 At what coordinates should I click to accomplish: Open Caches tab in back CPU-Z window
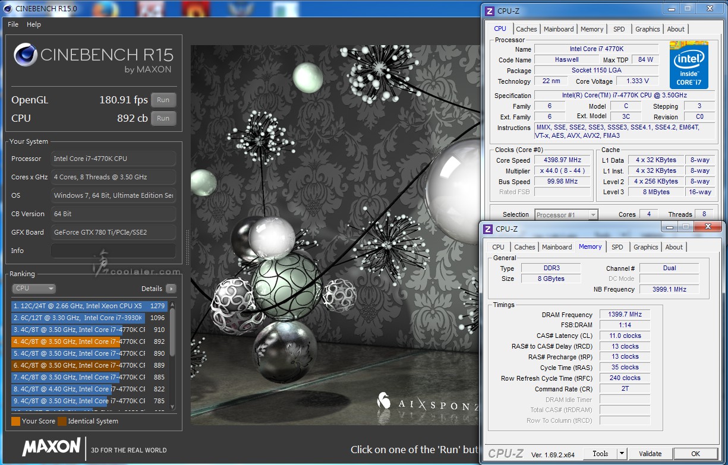click(527, 29)
